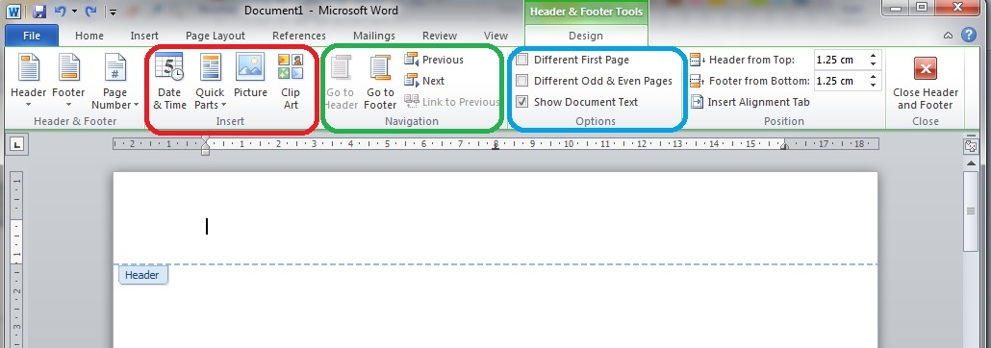This screenshot has height=348, width=991.
Task: Open Microsoft Word Help question mark icon
Action: (968, 36)
